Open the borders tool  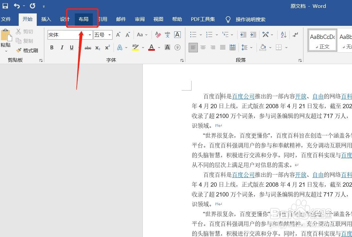[x=279, y=47]
